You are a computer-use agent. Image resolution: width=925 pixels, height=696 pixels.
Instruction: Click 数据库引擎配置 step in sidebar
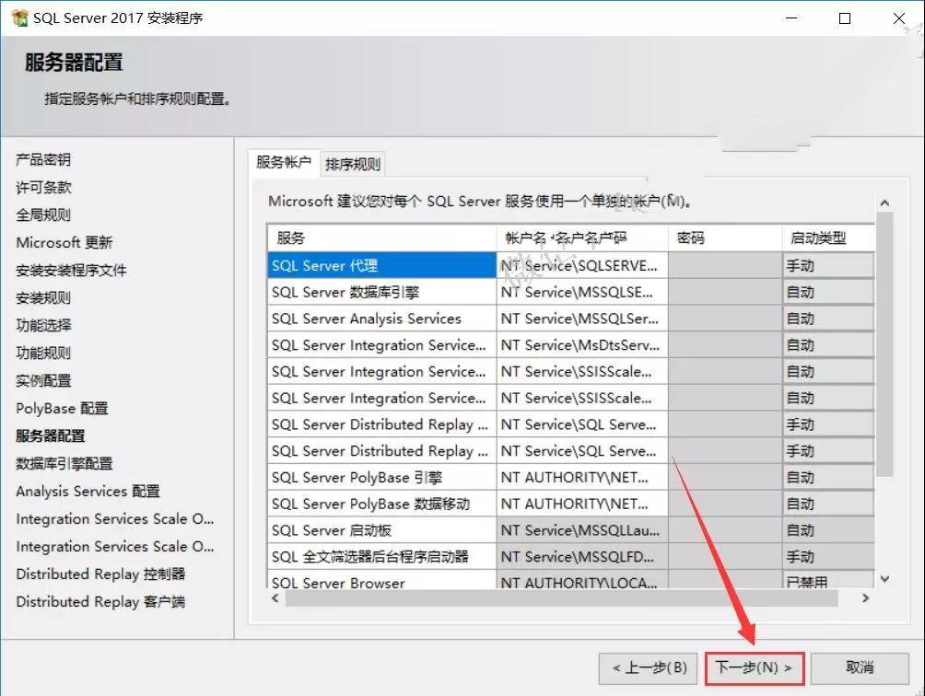pyautogui.click(x=64, y=464)
